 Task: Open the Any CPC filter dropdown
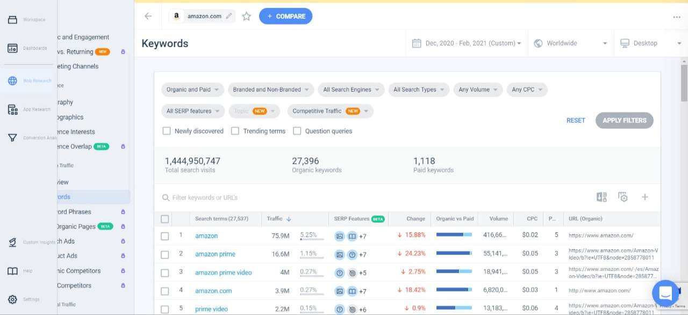coord(527,90)
